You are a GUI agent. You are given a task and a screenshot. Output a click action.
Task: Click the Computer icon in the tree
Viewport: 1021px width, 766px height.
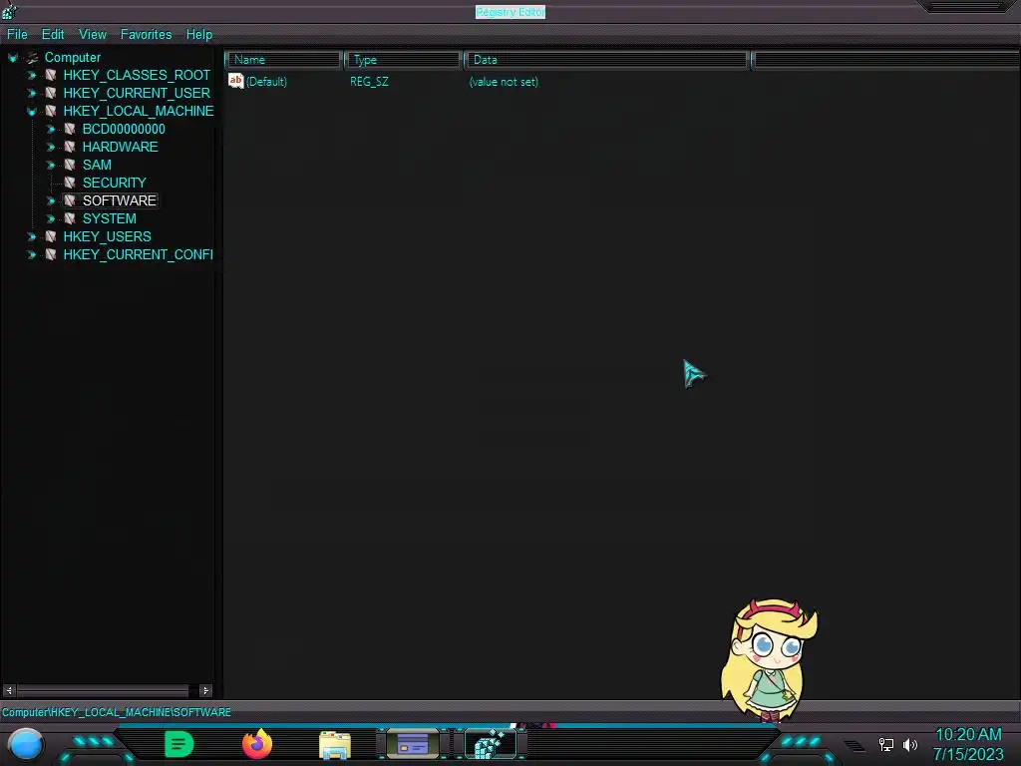32,57
